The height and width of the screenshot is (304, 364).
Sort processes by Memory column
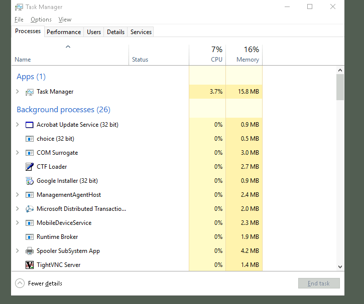[244, 55]
